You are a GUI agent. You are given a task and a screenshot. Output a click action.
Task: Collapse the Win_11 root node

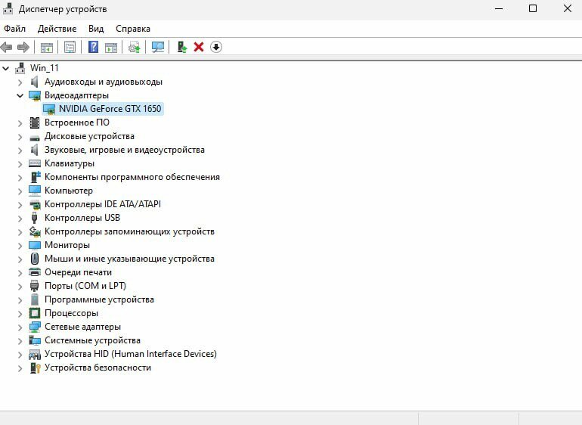(x=7, y=68)
